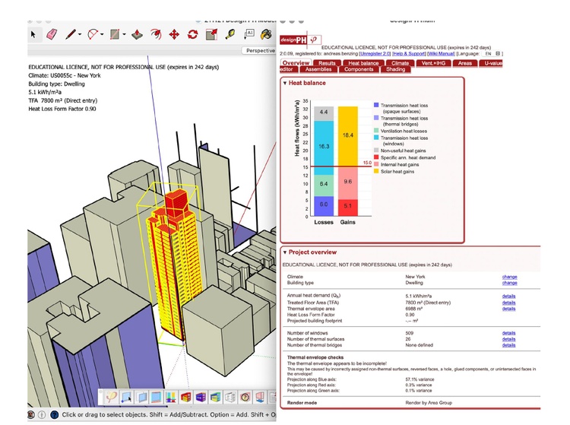The width and height of the screenshot is (570, 425).
Task: Collapse the Heat balance section
Action: tap(285, 83)
